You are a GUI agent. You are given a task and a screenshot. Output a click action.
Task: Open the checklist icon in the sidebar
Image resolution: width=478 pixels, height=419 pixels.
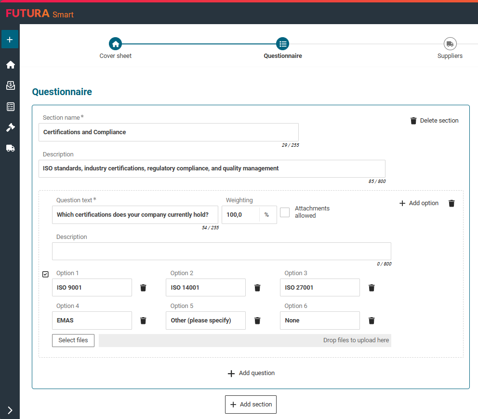[10, 107]
